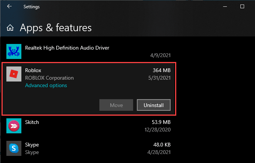Click the Apps & features heading
The height and width of the screenshot is (163, 255).
click(x=55, y=28)
